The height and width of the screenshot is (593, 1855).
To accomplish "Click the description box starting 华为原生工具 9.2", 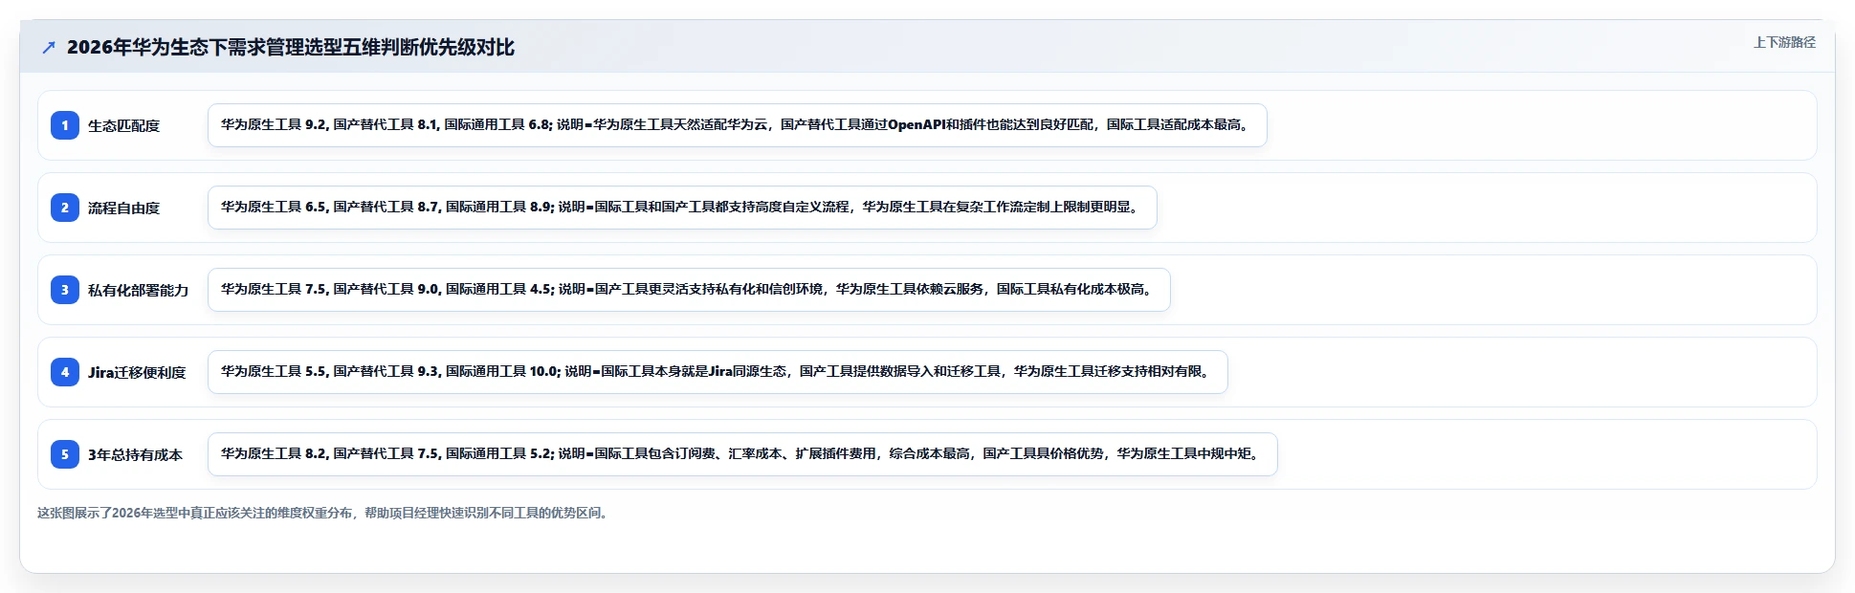I will pos(738,125).
